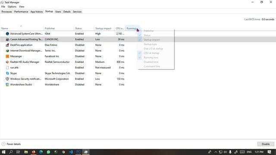Click ENG language indicator in tray

249,152
